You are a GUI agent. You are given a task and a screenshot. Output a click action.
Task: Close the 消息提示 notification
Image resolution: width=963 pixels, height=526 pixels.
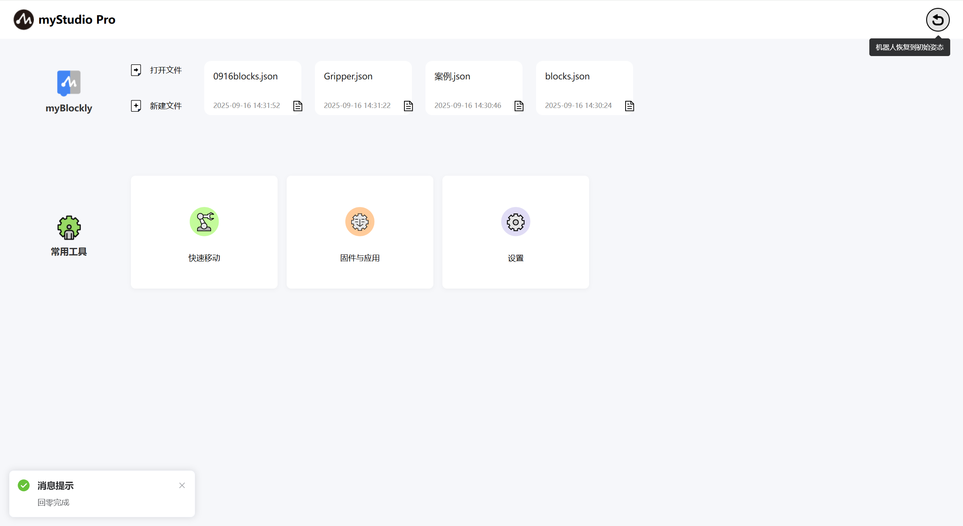pyautogui.click(x=182, y=485)
